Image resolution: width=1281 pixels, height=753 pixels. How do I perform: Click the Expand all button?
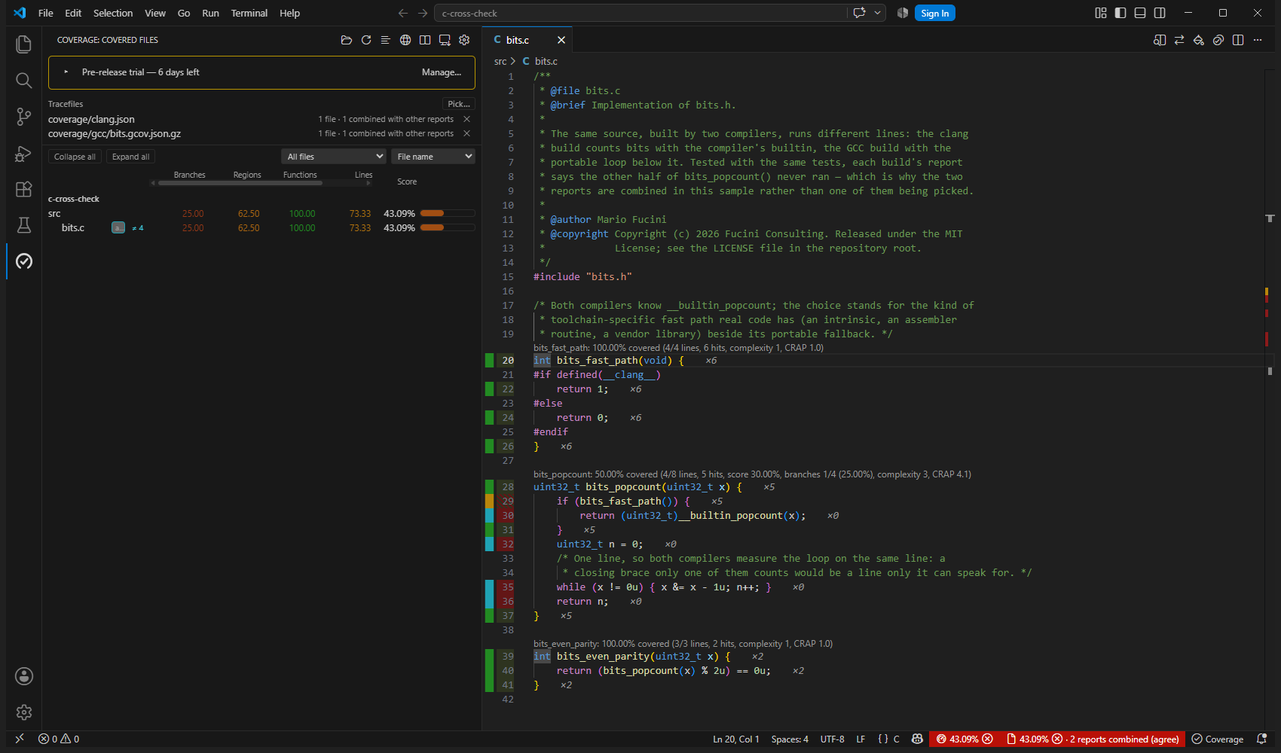130,157
